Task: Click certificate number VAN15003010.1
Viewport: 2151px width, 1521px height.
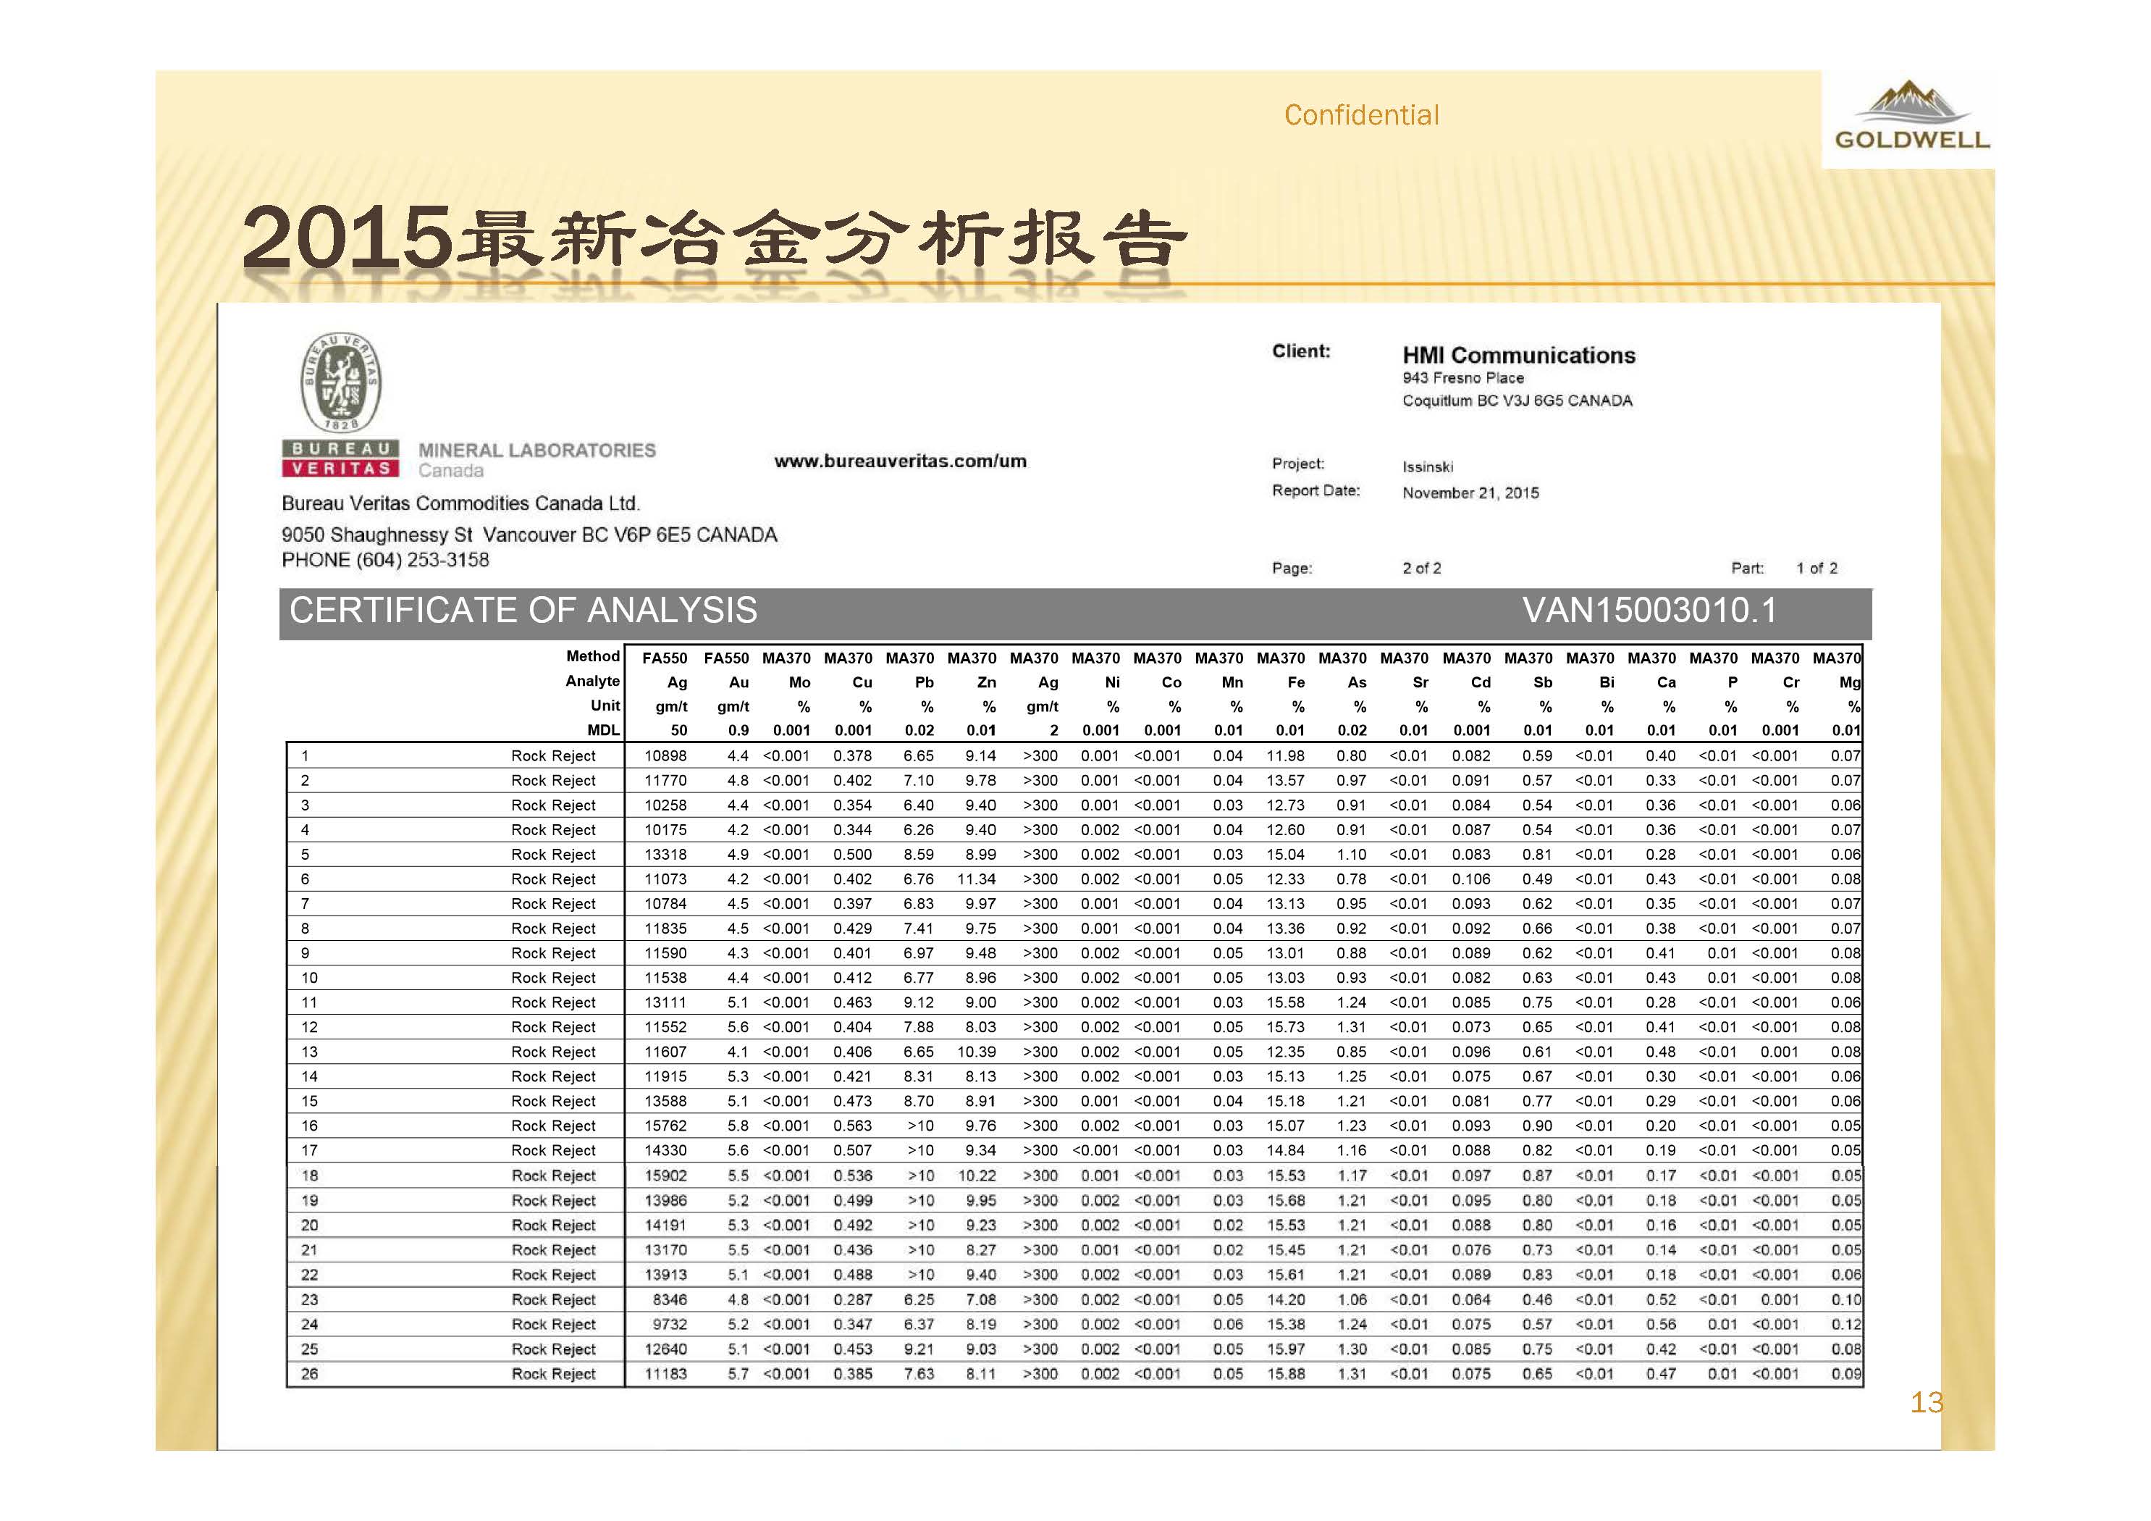Action: click(x=1649, y=610)
